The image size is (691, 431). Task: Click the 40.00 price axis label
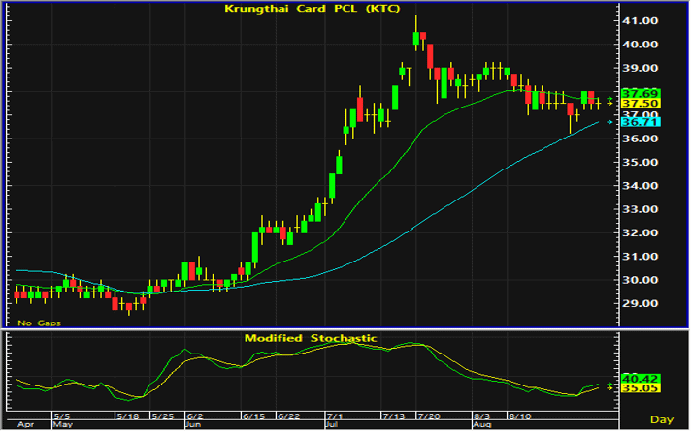pyautogui.click(x=640, y=45)
